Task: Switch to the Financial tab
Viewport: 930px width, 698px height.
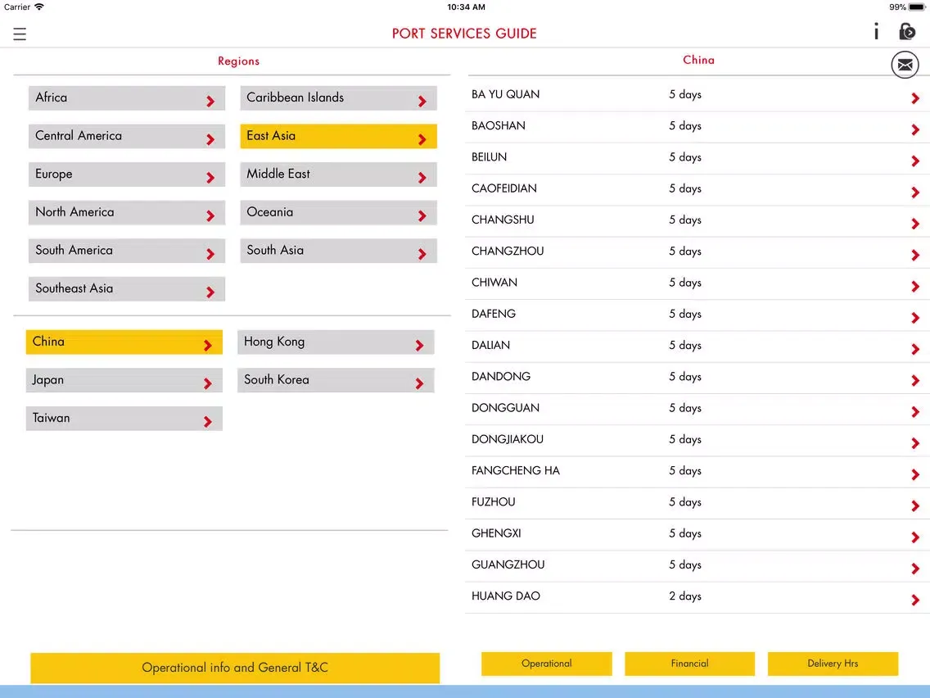Action: click(689, 664)
